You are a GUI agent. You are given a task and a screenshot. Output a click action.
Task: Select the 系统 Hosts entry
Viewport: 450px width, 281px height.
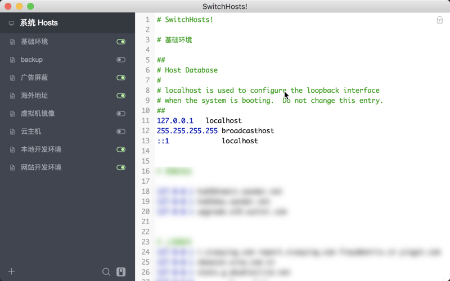[x=67, y=23]
